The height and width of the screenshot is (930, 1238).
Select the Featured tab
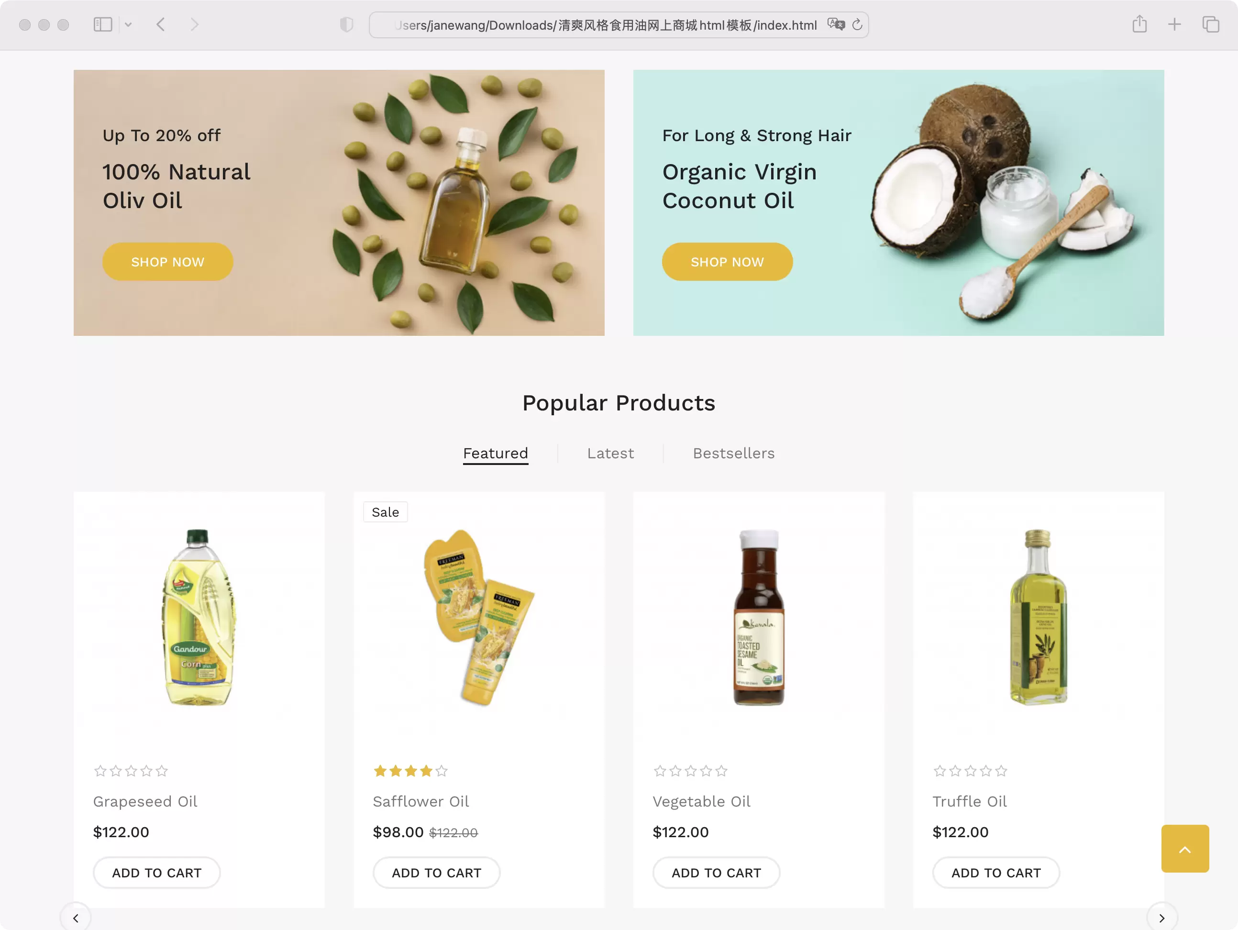[495, 453]
